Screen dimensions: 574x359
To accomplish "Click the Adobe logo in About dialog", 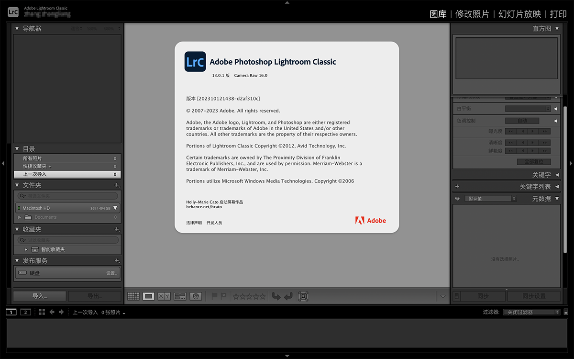I will pos(371,221).
